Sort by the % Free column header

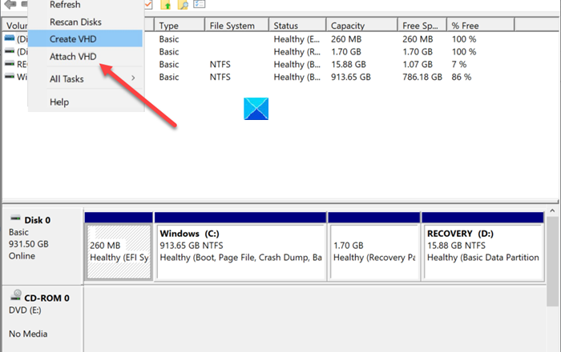click(x=481, y=26)
